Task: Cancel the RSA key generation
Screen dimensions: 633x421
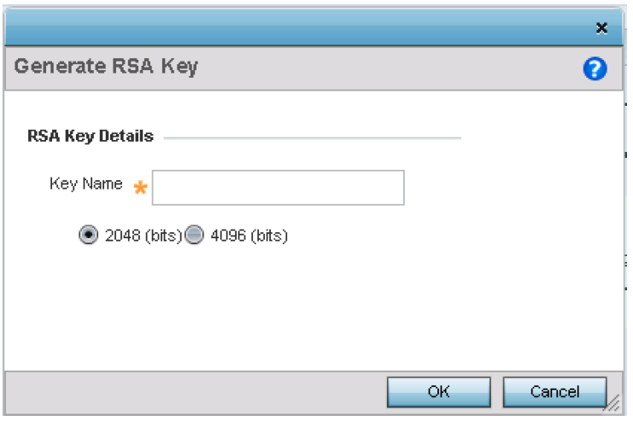Action: point(554,392)
